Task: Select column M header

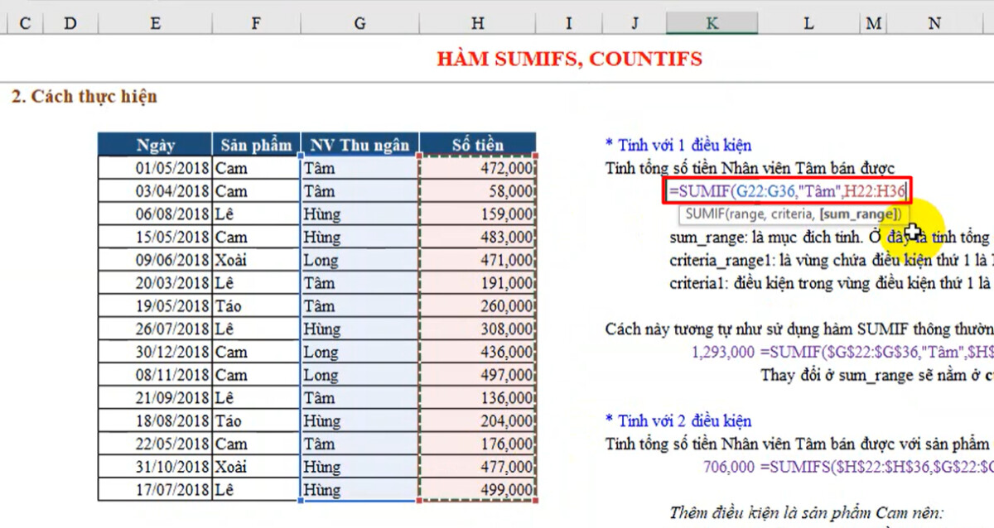Action: point(873,23)
